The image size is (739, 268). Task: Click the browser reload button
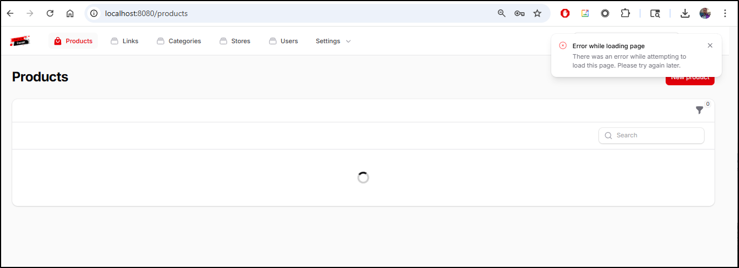[x=50, y=13]
